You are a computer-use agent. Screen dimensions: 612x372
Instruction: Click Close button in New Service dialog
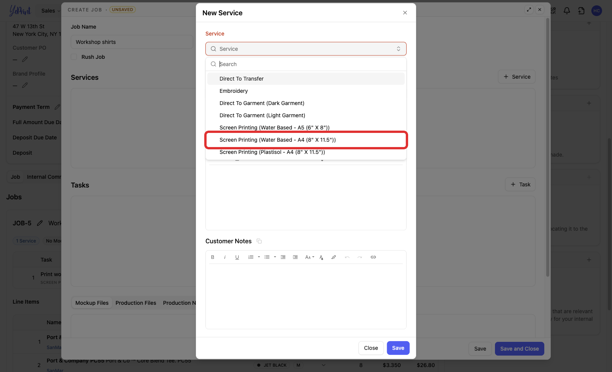[371, 348]
